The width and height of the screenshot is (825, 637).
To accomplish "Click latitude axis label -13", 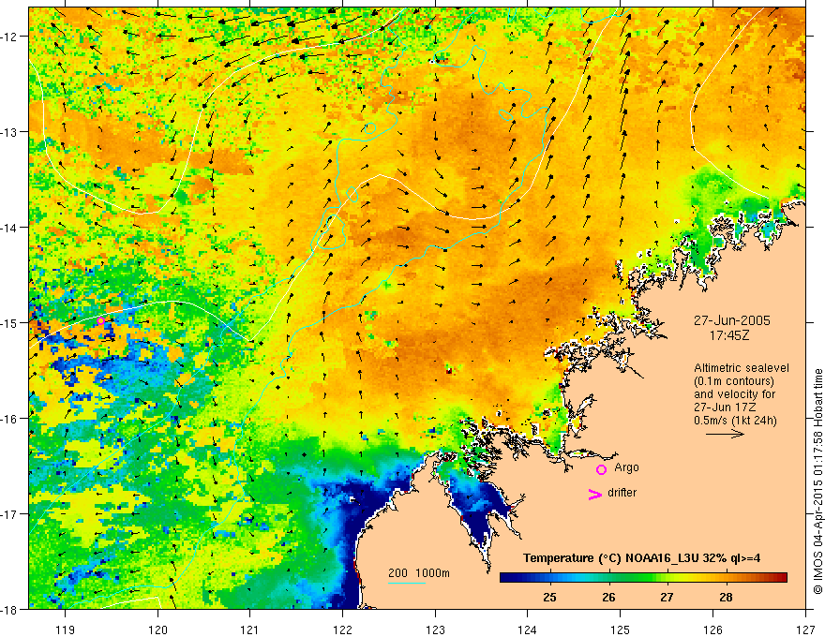I will pos(10,132).
